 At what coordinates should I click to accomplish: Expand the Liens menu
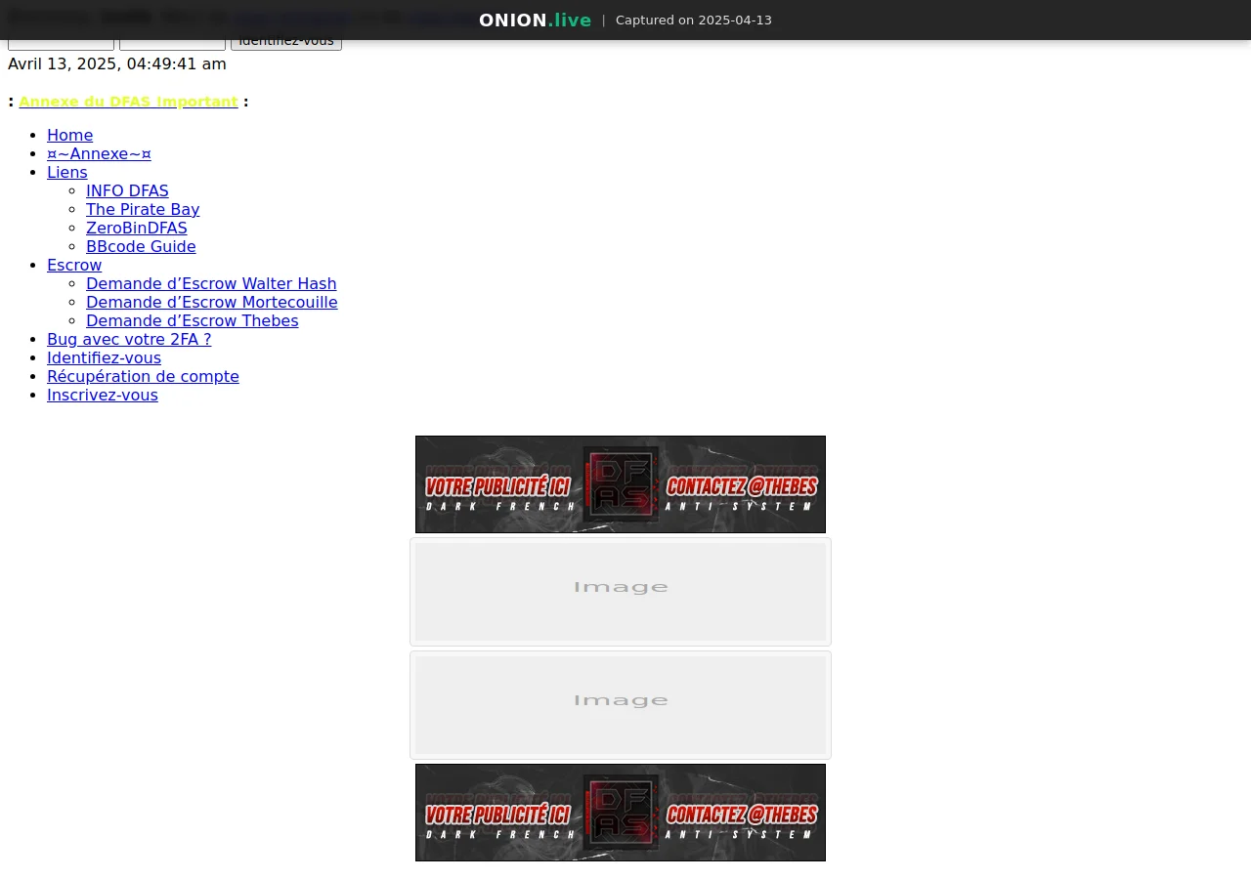pos(66,172)
